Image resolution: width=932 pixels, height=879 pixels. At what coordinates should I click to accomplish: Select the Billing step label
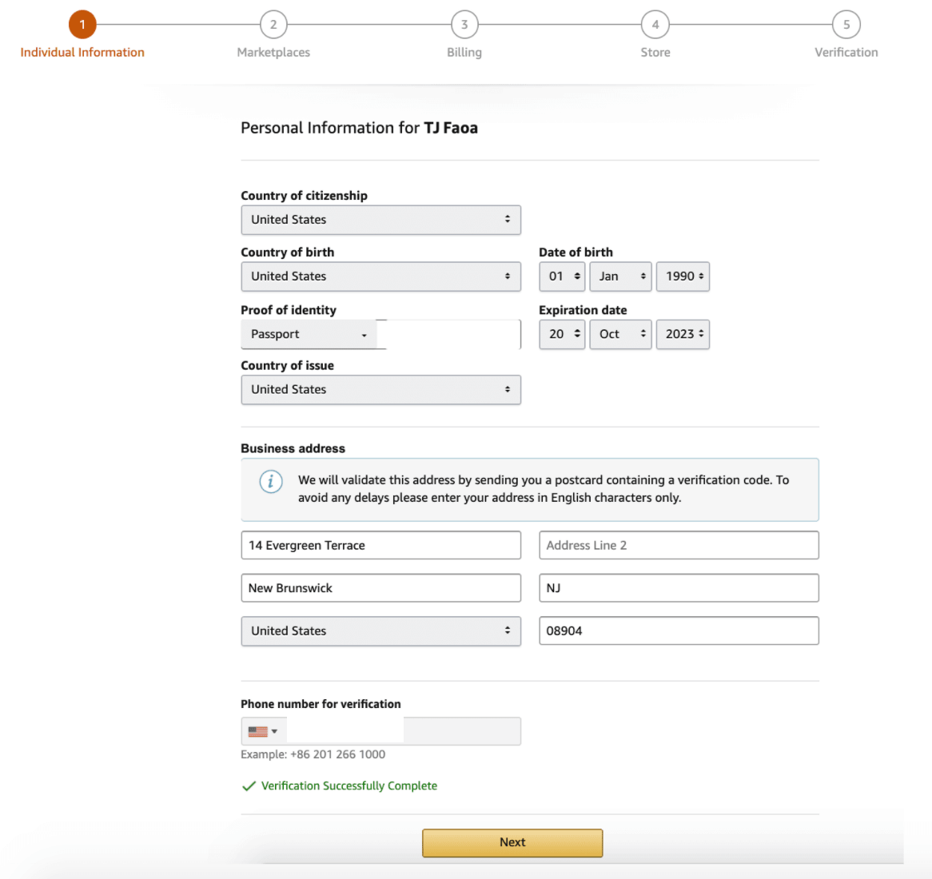pos(464,52)
